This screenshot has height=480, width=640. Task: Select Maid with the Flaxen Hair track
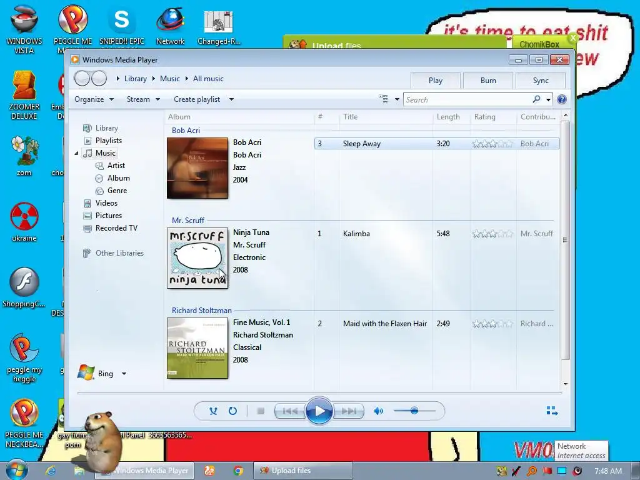point(437,324)
